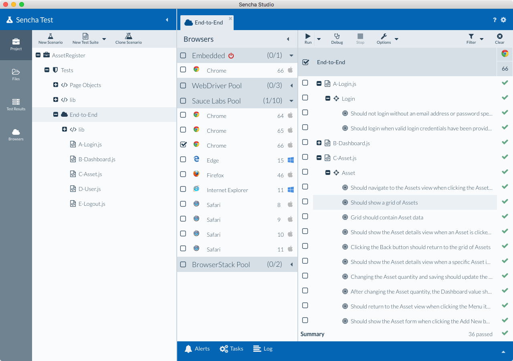Expand the bottom panel with up arrow
Image resolution: width=513 pixels, height=361 pixels.
pos(503,352)
